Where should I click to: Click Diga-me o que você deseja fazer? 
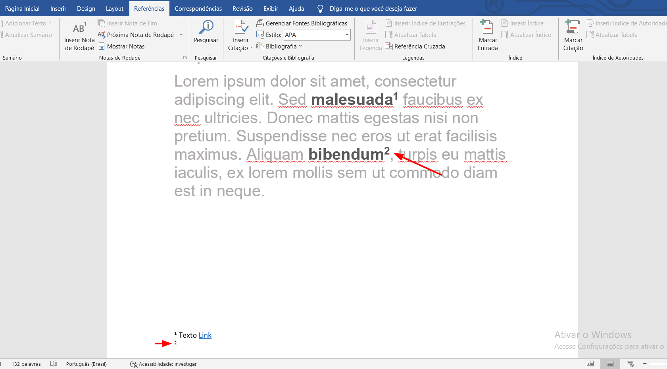pos(373,8)
